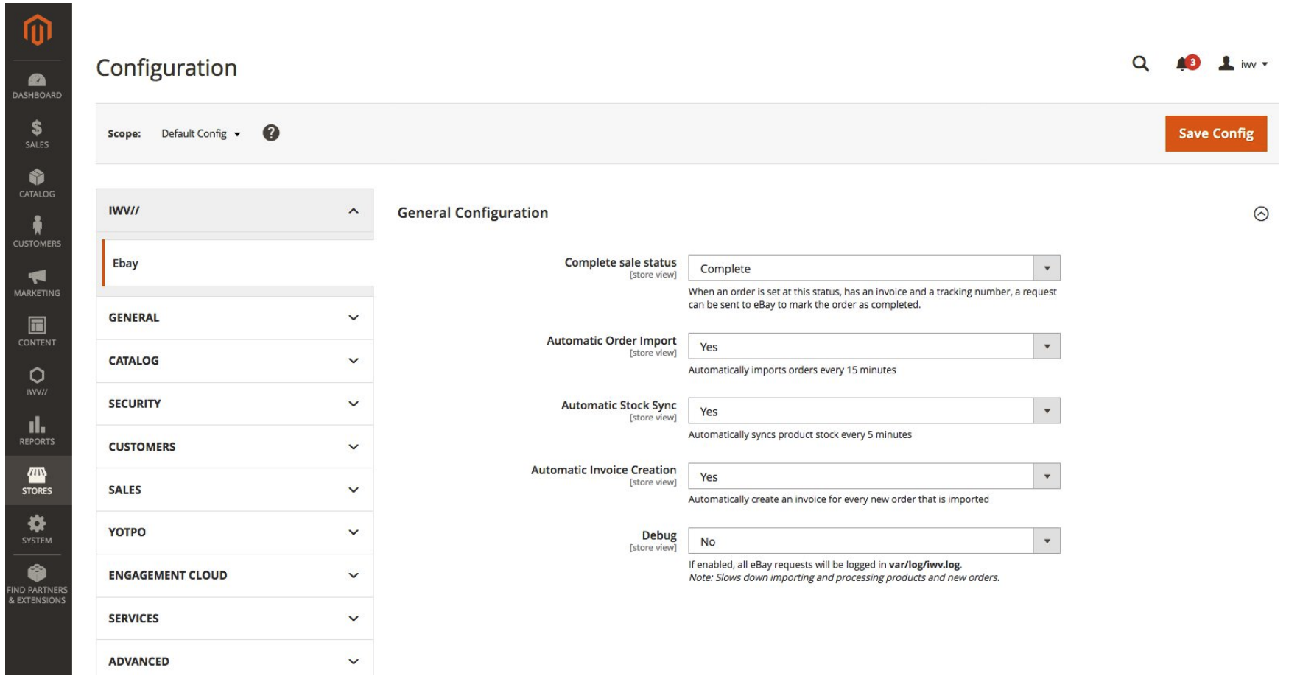The height and width of the screenshot is (676, 1314).
Task: Open the Automatic Order Import dropdown
Action: [874, 347]
